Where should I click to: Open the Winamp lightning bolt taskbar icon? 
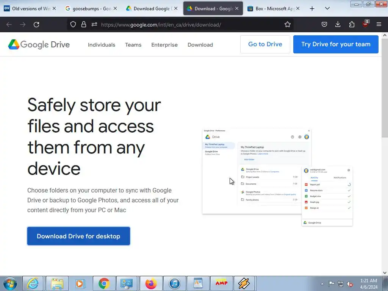(x=244, y=283)
